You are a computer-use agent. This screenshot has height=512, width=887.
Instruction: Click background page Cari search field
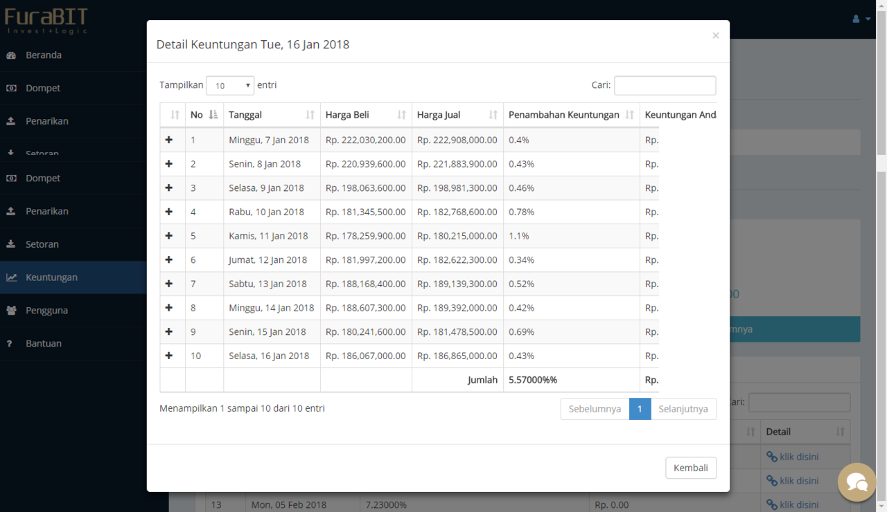[799, 403]
